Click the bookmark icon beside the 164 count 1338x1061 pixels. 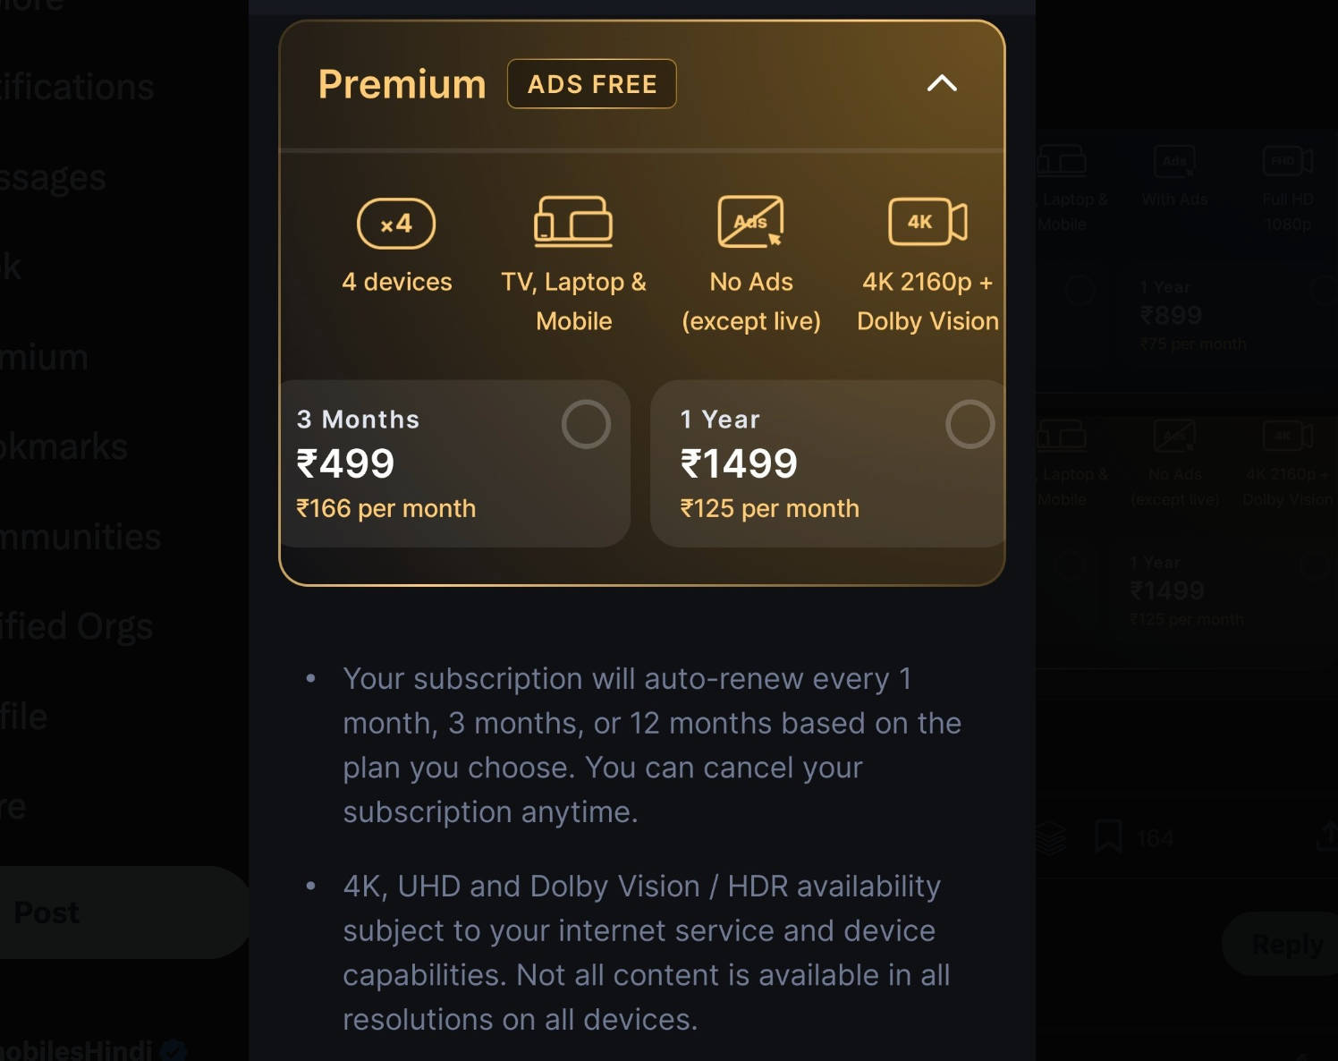(x=1108, y=837)
